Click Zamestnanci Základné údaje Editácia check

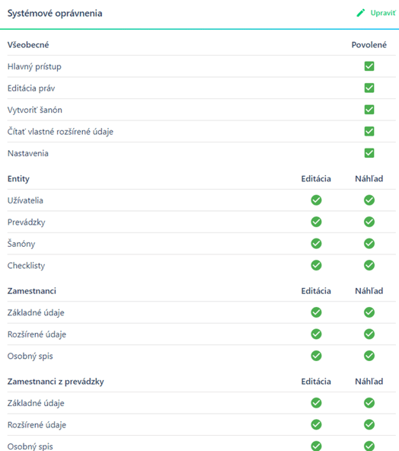pyautogui.click(x=316, y=312)
